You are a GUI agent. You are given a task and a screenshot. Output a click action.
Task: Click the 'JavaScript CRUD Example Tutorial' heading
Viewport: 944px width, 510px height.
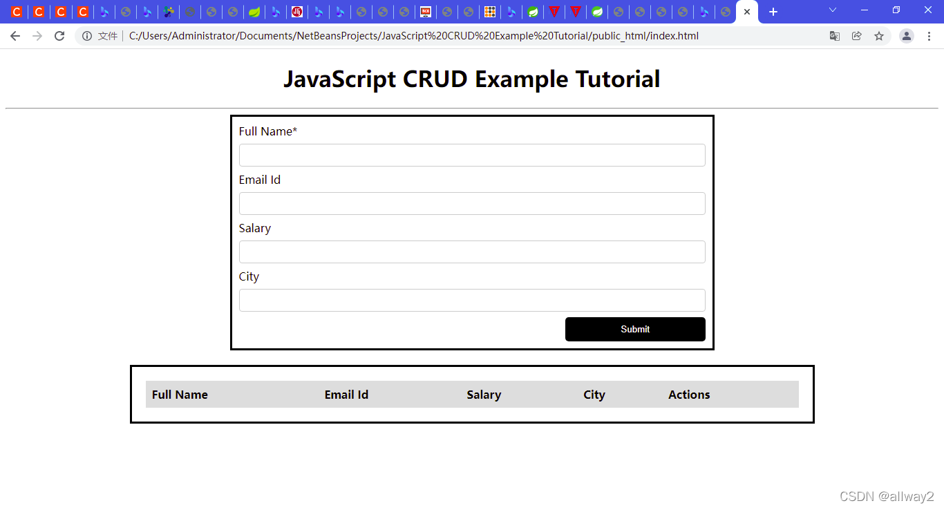pyautogui.click(x=472, y=79)
